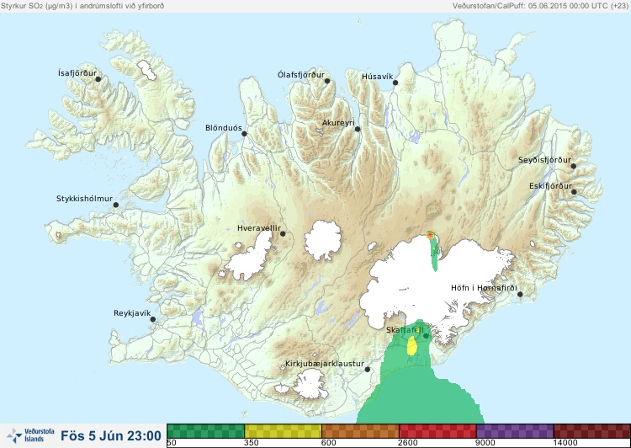Click the 'Hveravellir' label

(259, 228)
